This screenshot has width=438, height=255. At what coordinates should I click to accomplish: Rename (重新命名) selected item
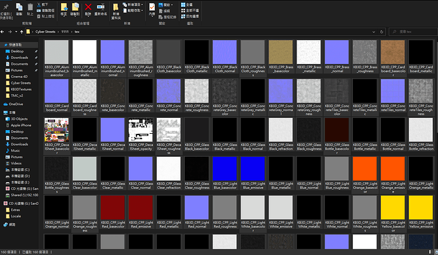[x=100, y=10]
